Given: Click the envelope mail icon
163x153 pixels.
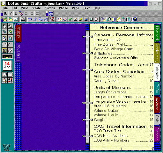Looking at the screenshot, I should (16, 19).
